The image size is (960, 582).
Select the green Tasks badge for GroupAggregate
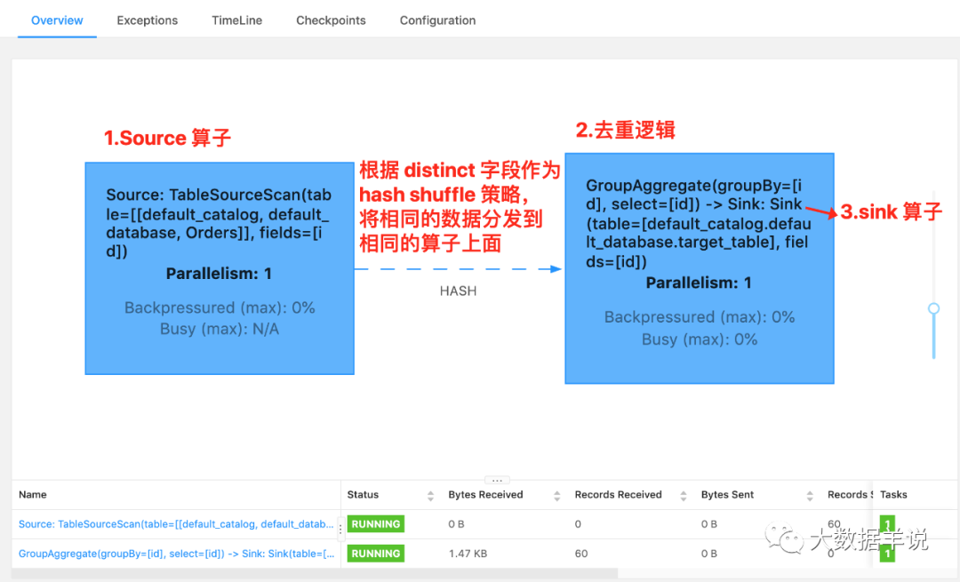click(x=886, y=553)
